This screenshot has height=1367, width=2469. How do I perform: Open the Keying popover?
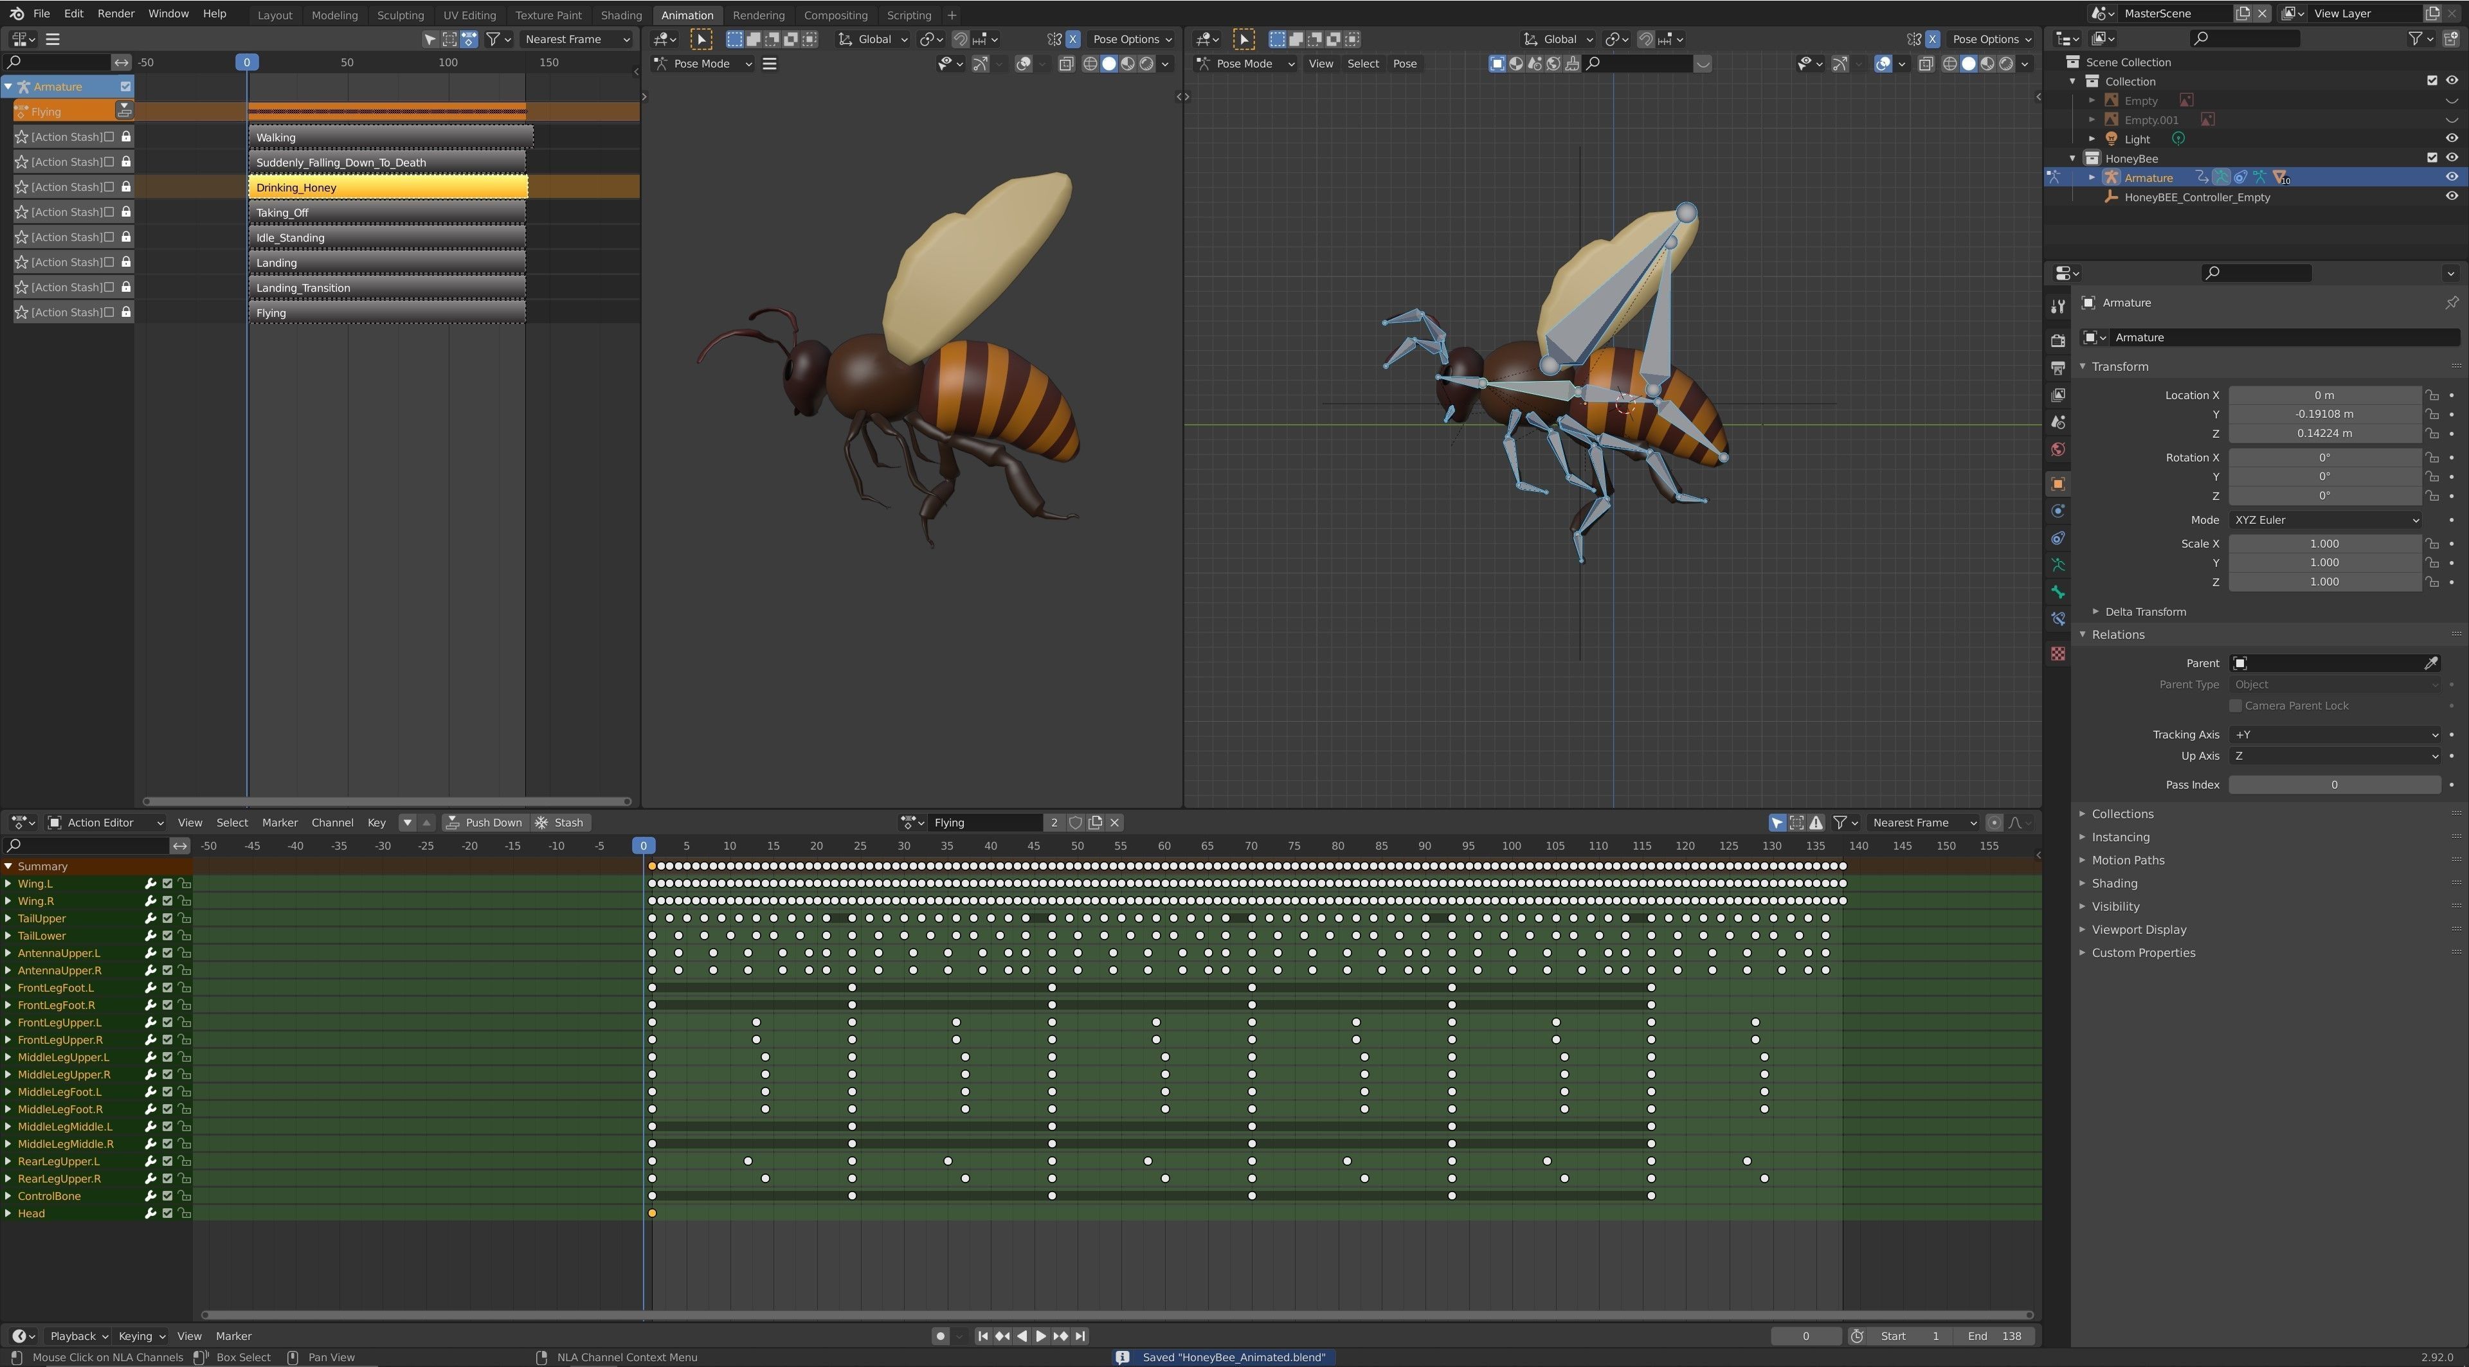(x=141, y=1336)
